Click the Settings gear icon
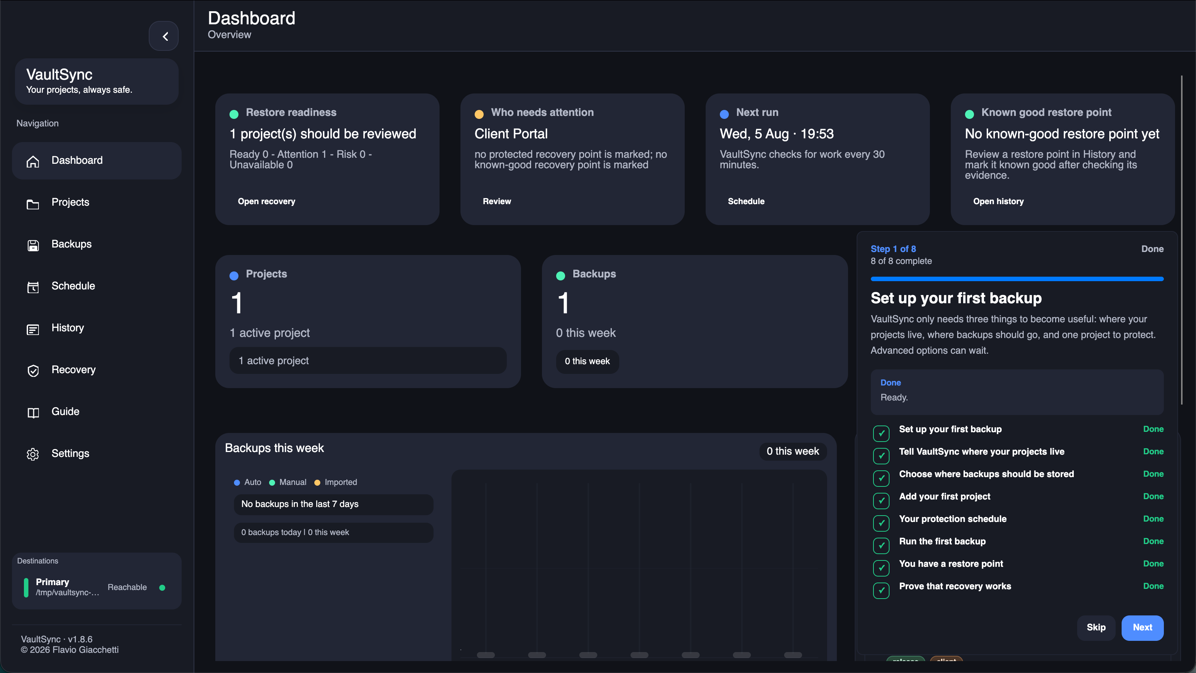The image size is (1196, 673). pyautogui.click(x=33, y=454)
